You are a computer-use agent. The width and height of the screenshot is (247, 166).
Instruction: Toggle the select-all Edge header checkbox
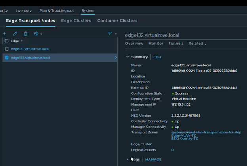pos(6,41)
